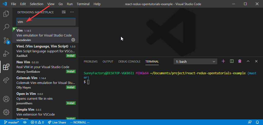This screenshot has width=263, height=125.
Task: Open the Edit menu
Action: pyautogui.click(x=23, y=4)
